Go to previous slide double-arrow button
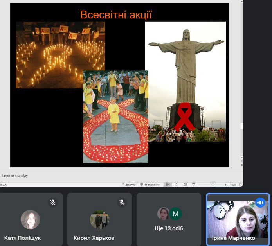Viewport: 272px width, 246px height. pos(241,162)
